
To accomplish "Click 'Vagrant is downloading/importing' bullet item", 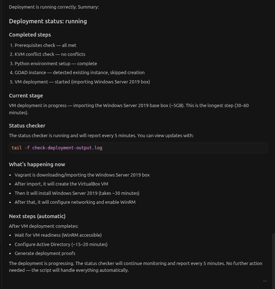I will tap(82, 175).
